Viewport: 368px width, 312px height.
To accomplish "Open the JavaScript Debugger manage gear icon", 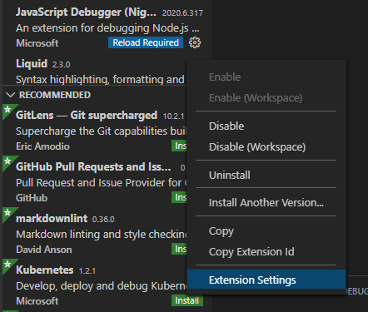I will (x=195, y=42).
